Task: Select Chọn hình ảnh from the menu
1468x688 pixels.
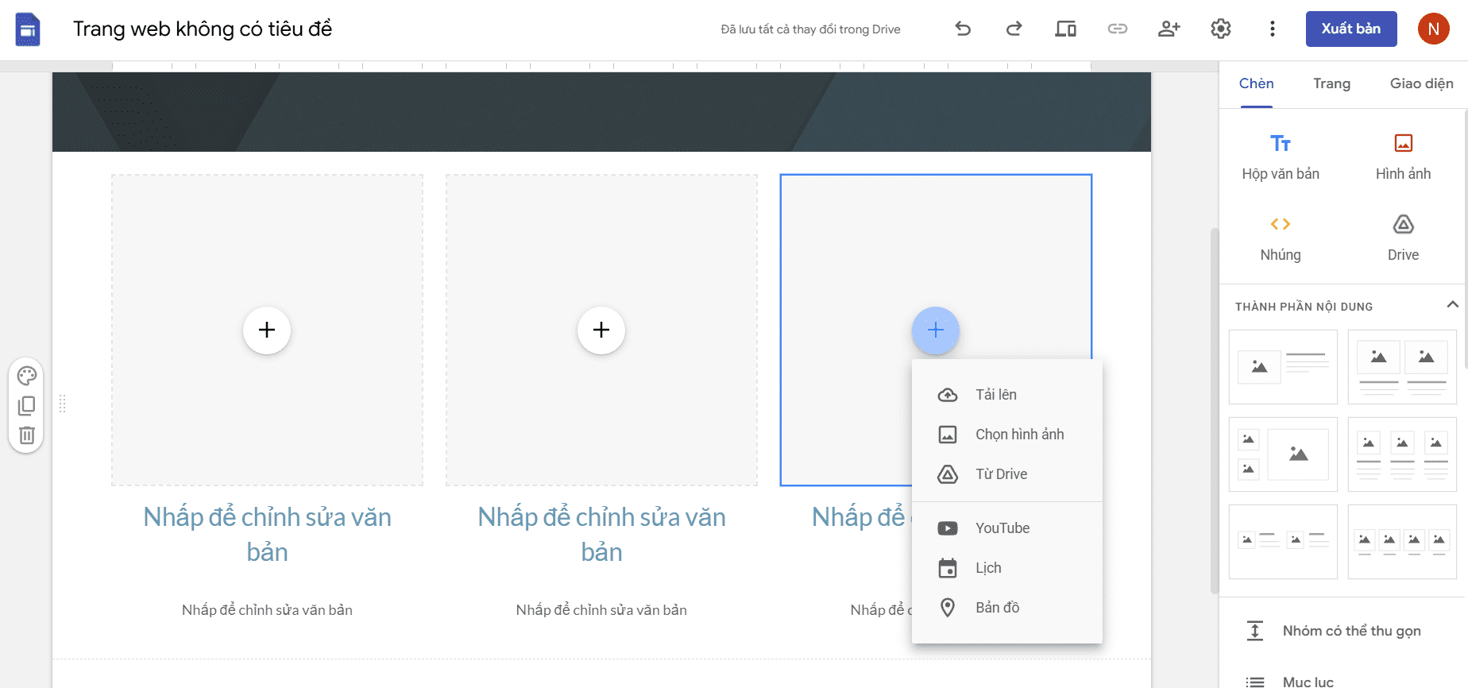Action: 1007,435
